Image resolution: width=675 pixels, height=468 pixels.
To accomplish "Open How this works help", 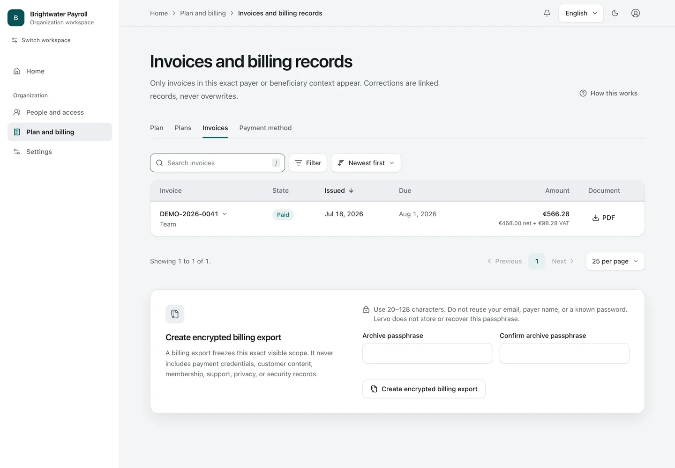I will tap(608, 93).
